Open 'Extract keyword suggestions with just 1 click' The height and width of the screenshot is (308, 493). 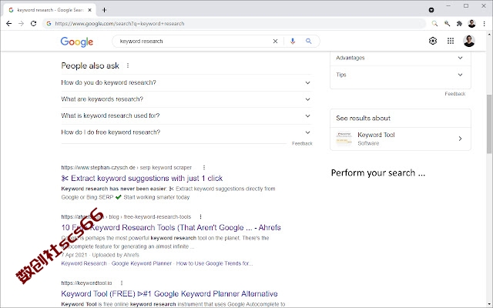[x=142, y=178]
